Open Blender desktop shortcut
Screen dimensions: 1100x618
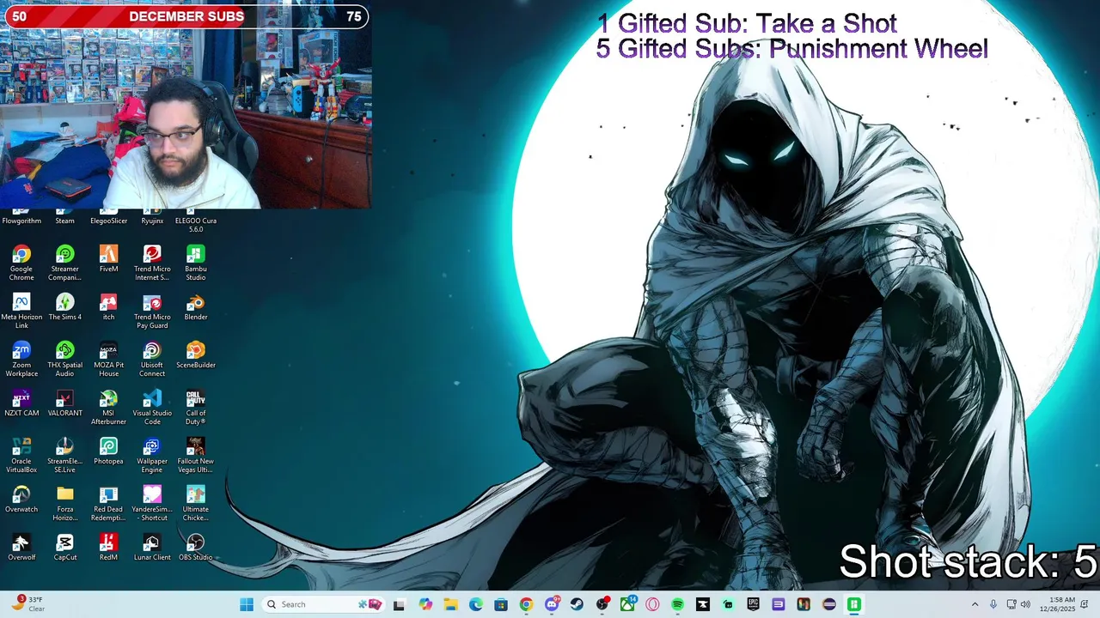tap(196, 306)
